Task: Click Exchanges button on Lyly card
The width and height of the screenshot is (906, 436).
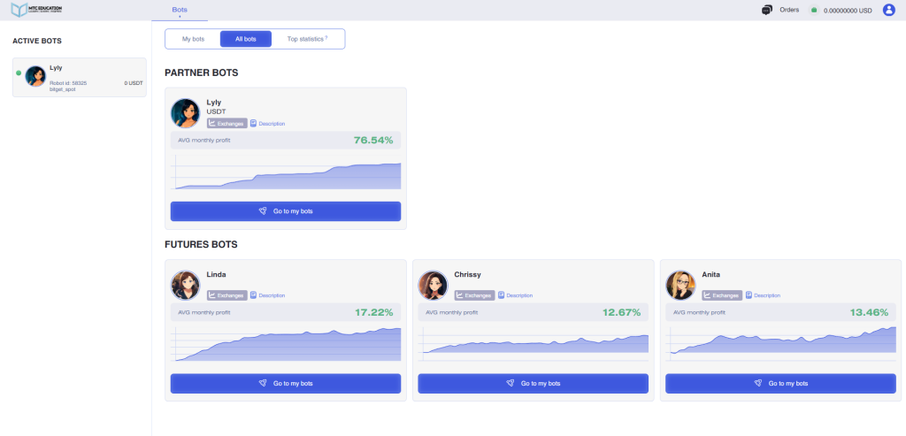Action: tap(226, 123)
